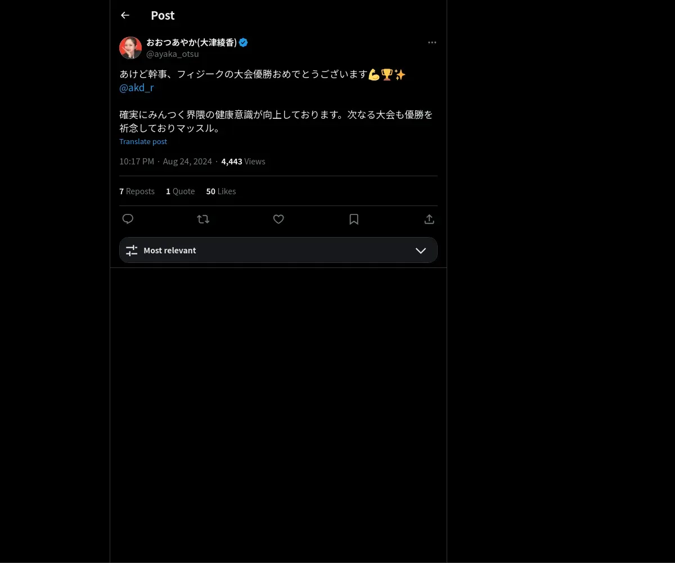
Task: Click the Aug 24, 2024 timestamp
Action: click(187, 162)
